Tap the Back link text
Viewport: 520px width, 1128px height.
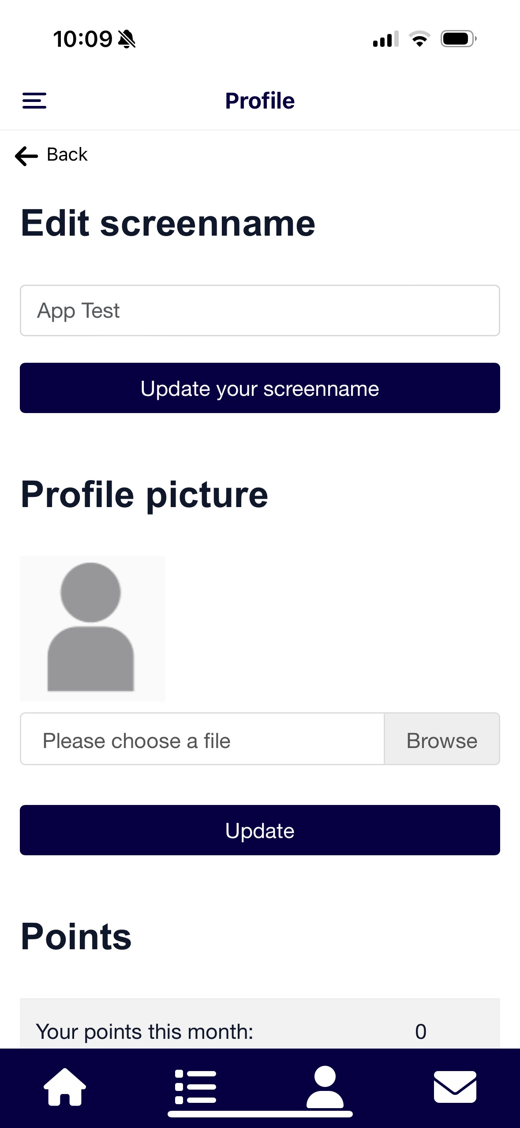coord(67,155)
